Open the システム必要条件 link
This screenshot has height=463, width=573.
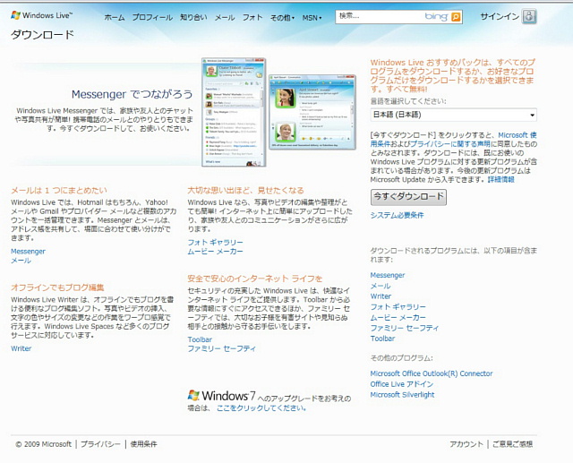(397, 215)
